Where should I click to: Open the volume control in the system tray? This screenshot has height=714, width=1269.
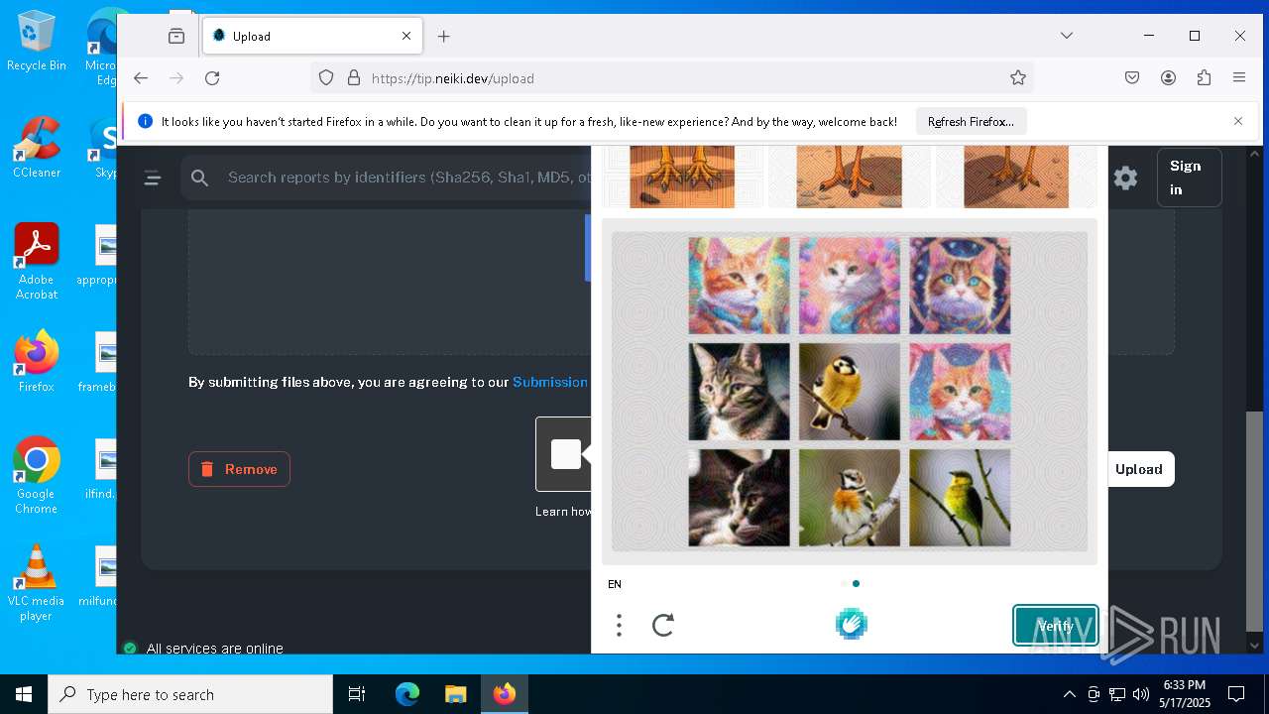click(x=1141, y=694)
